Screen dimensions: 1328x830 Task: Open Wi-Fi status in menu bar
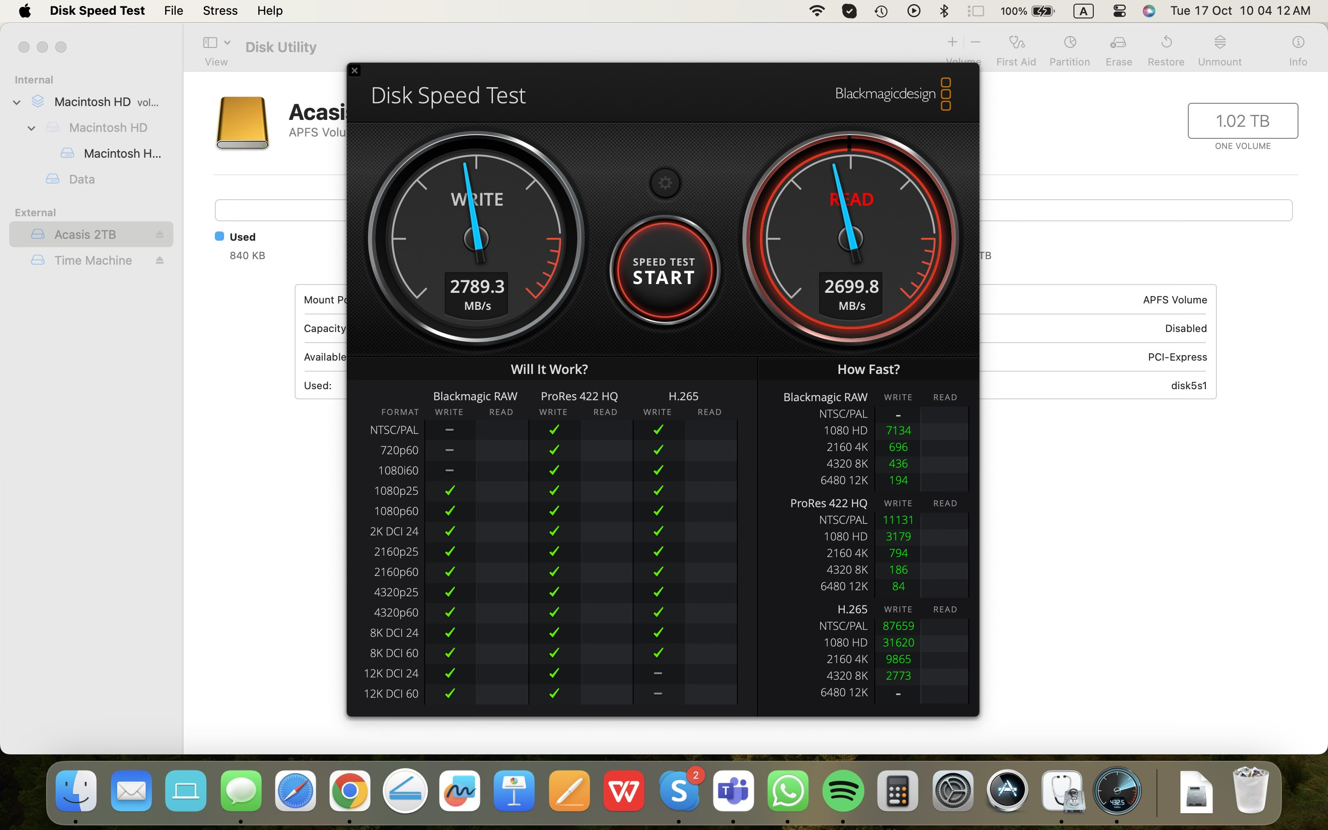(817, 11)
